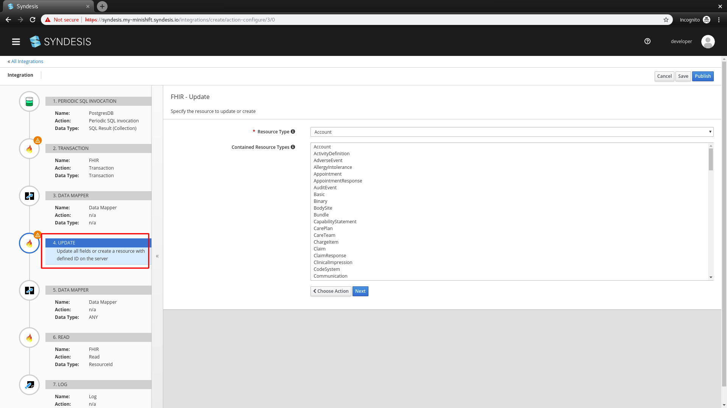The height and width of the screenshot is (408, 727).
Task: Open the All Integrations link
Action: tap(27, 62)
